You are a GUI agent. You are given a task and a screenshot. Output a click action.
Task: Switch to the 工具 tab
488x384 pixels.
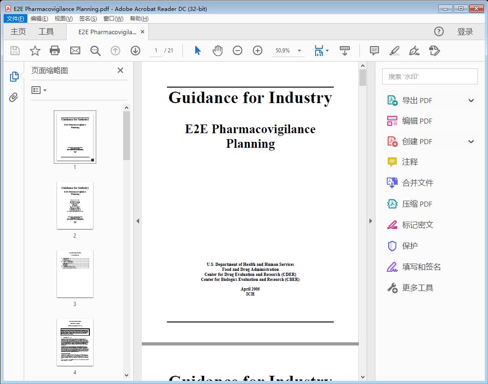tap(46, 31)
